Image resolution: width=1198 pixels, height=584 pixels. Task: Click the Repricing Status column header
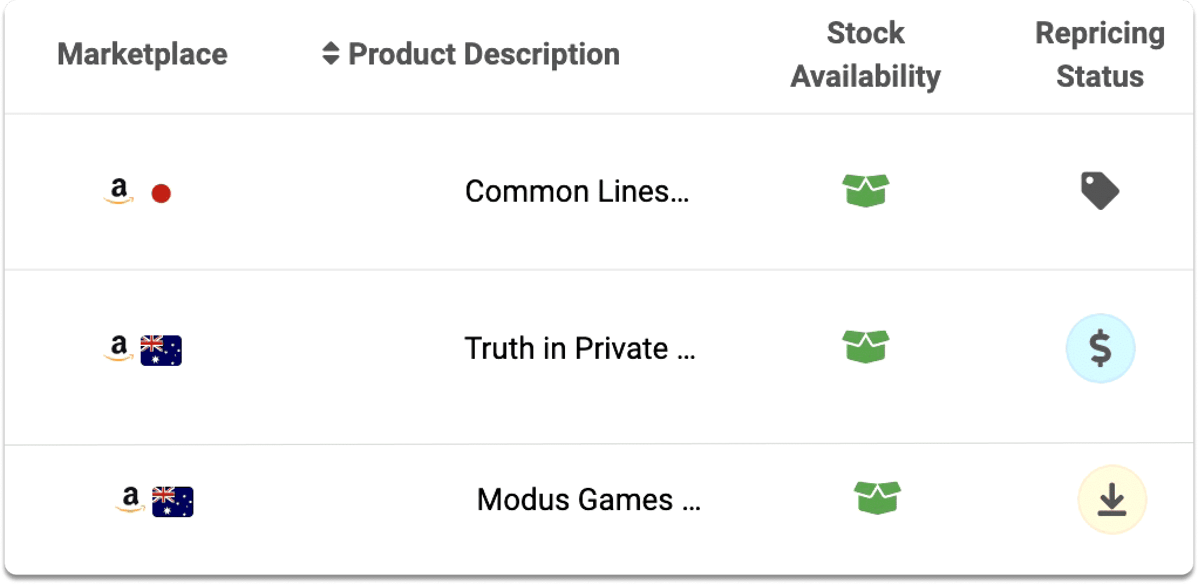point(1100,55)
